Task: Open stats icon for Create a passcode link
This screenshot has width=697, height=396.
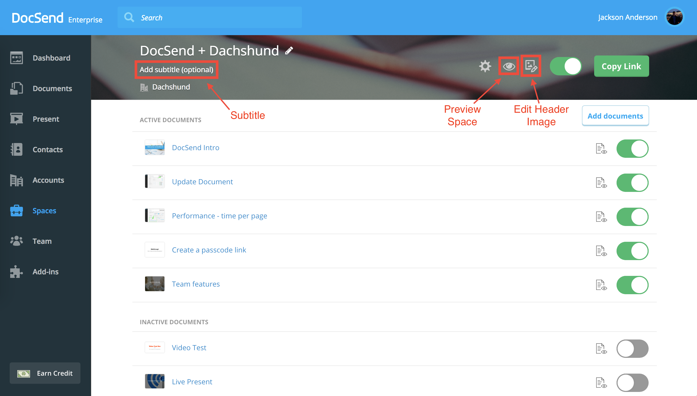Action: tap(601, 251)
